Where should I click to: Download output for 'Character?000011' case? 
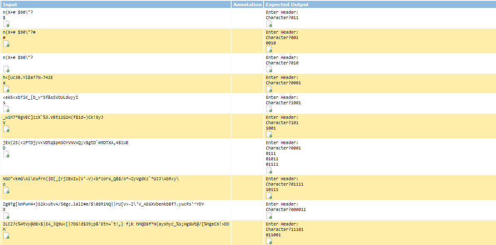click(269, 215)
